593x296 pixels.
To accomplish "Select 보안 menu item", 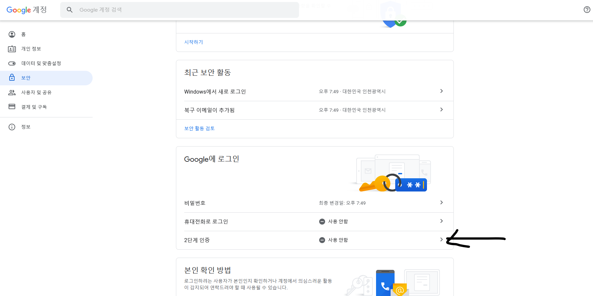I will 46,78.
